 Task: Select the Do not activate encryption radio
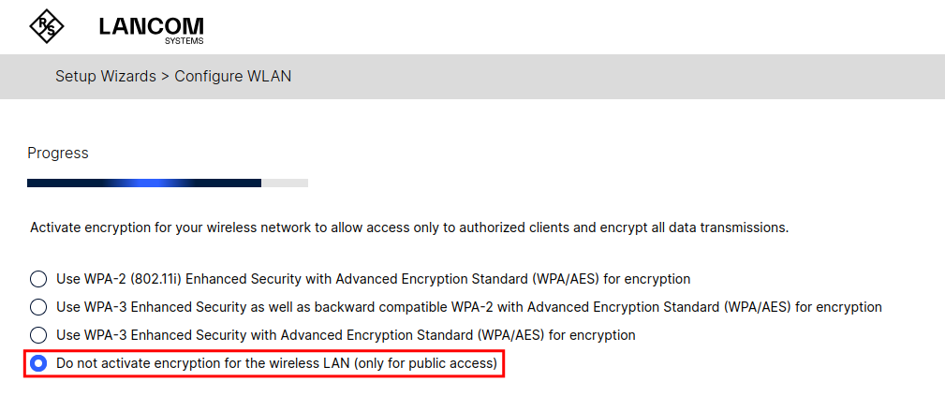click(x=38, y=363)
